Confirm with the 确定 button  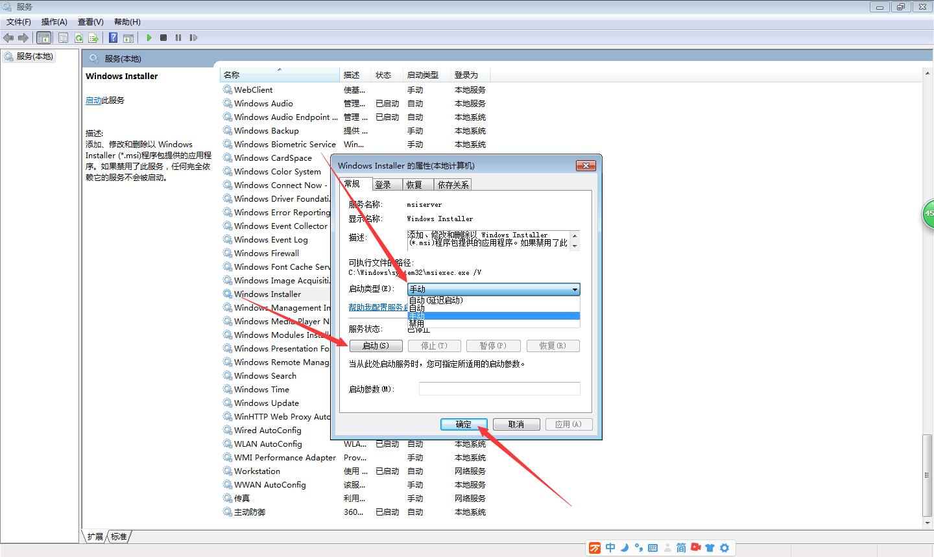tap(464, 424)
